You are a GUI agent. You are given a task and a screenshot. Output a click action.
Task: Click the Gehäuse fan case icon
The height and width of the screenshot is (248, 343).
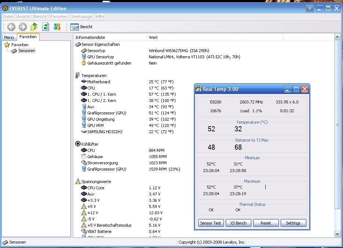click(84, 156)
